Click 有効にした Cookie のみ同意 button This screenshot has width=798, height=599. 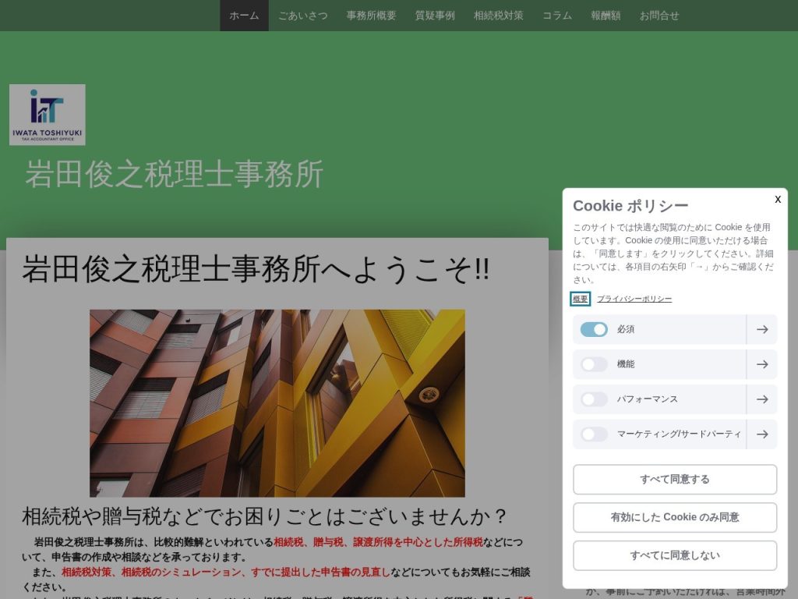click(x=675, y=518)
